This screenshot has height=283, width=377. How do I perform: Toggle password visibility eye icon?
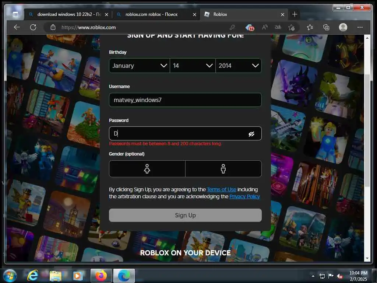[251, 134]
